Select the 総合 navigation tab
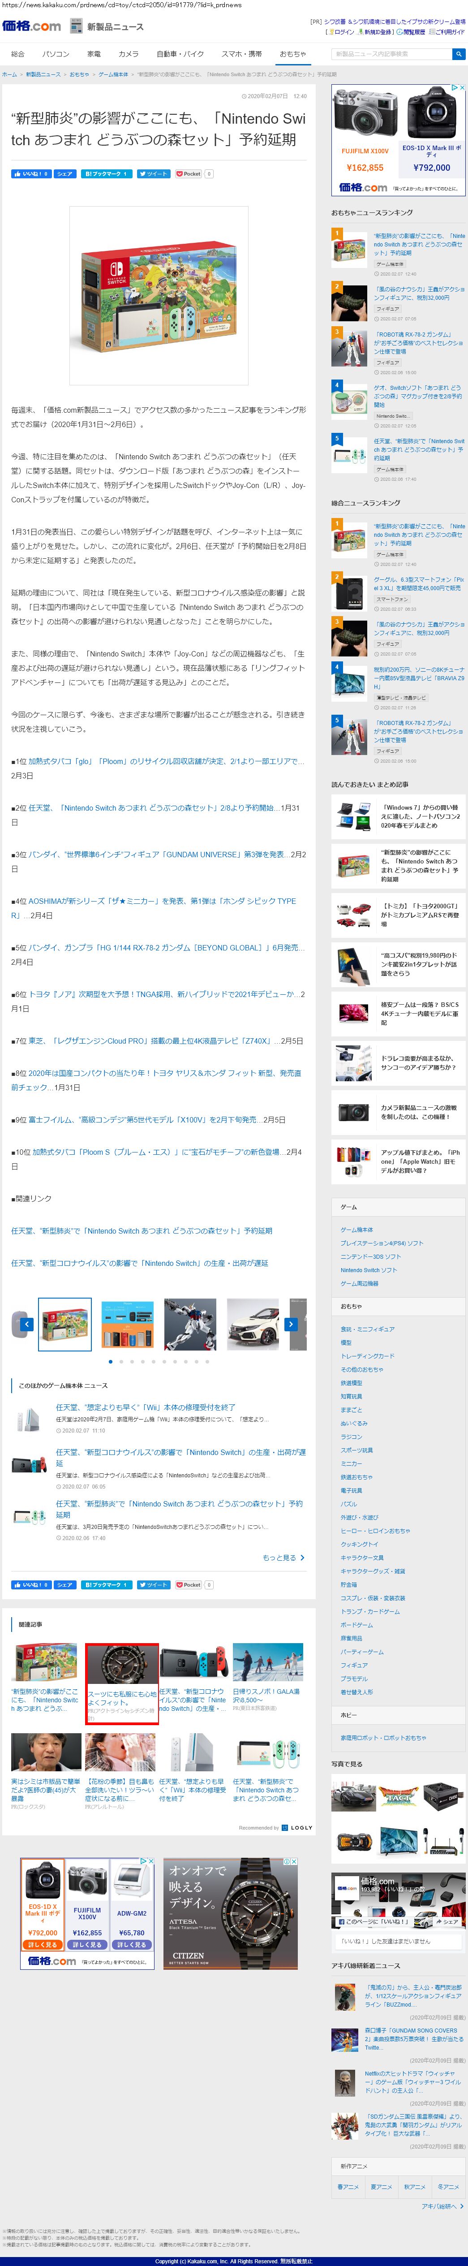The height and width of the screenshot is (2266, 468). [17, 55]
